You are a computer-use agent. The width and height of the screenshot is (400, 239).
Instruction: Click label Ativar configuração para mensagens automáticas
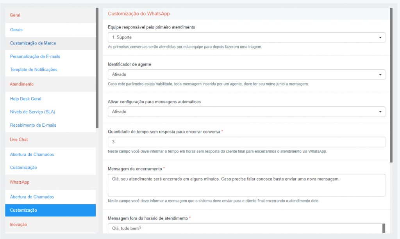pos(154,102)
